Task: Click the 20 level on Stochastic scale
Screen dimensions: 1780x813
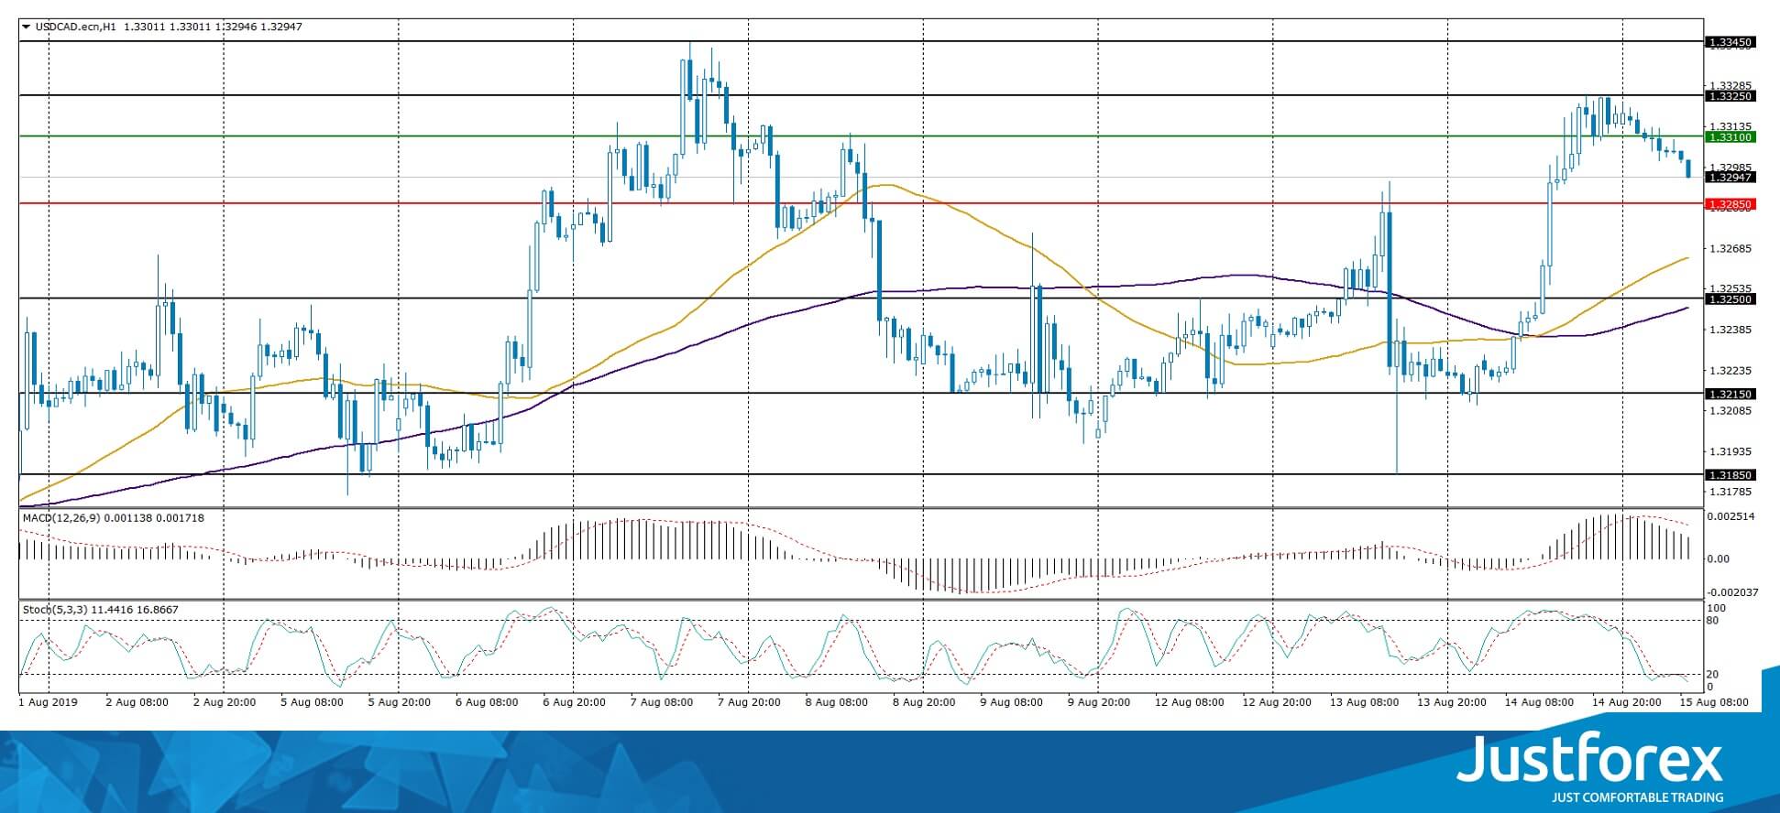Action: click(x=1713, y=675)
